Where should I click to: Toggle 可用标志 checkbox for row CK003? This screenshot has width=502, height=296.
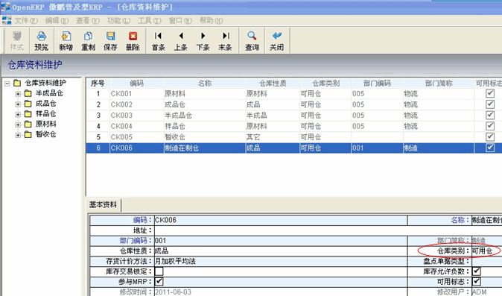490,115
